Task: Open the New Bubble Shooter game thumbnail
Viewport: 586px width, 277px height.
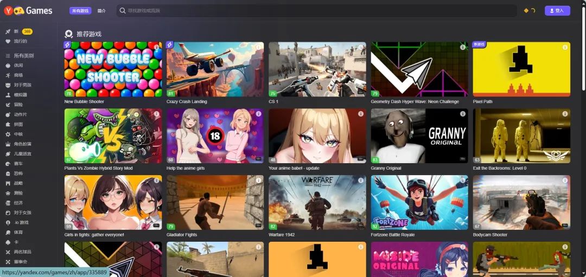Action: tap(113, 69)
